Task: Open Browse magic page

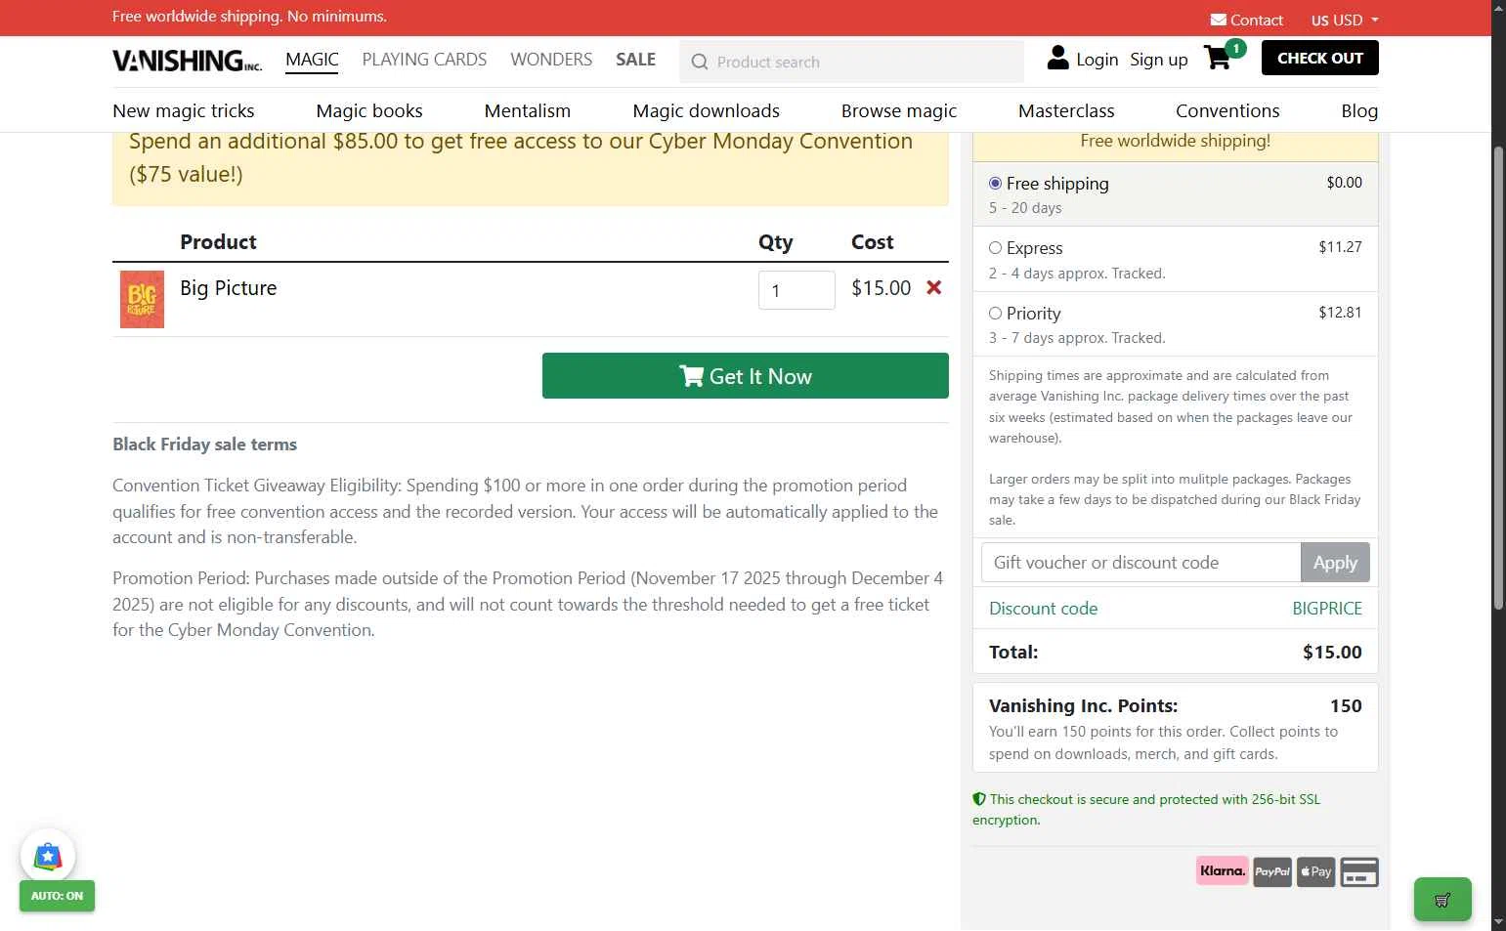Action: click(x=899, y=110)
